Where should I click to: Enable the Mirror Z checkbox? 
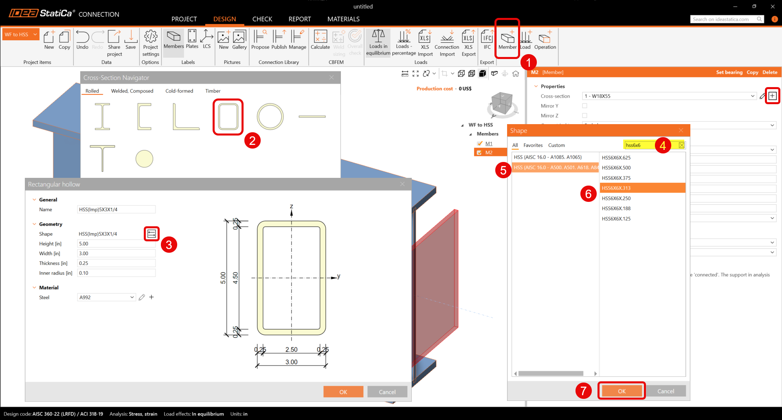pyautogui.click(x=584, y=116)
